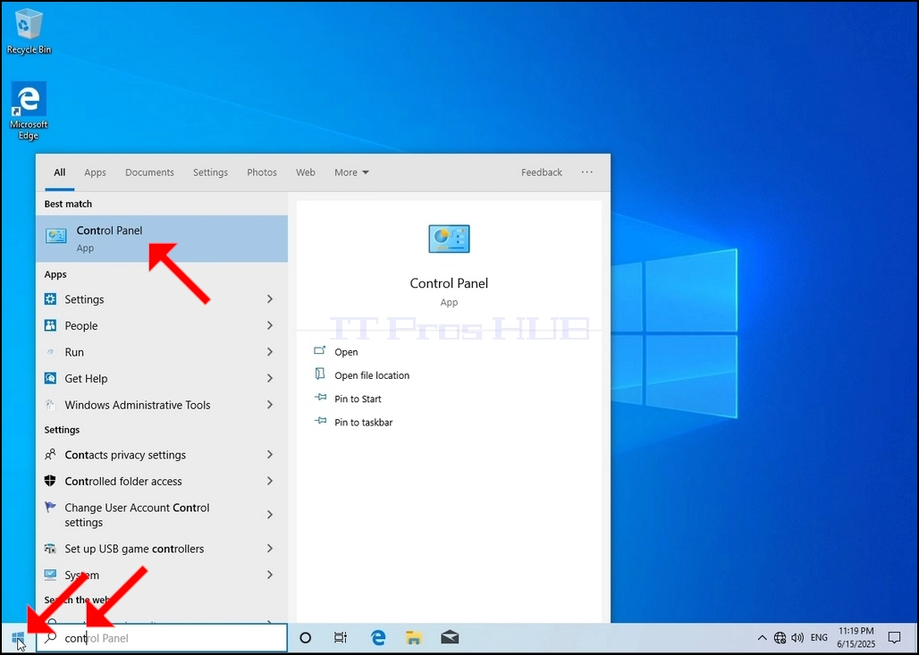Click the Windows Start button
The width and height of the screenshot is (919, 655).
pyautogui.click(x=18, y=637)
